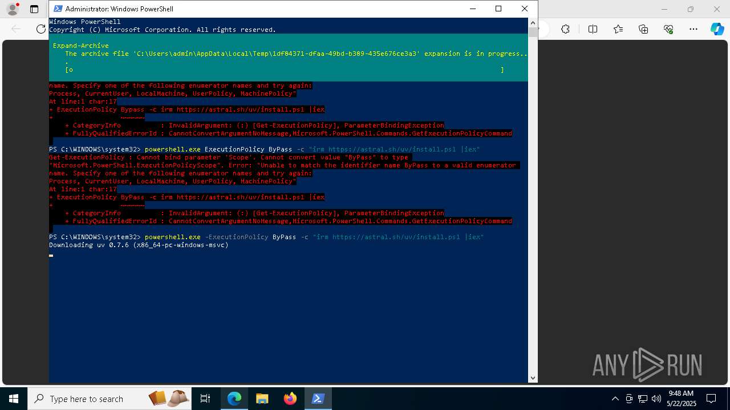
Task: Open the Windows Start menu
Action: tap(14, 399)
